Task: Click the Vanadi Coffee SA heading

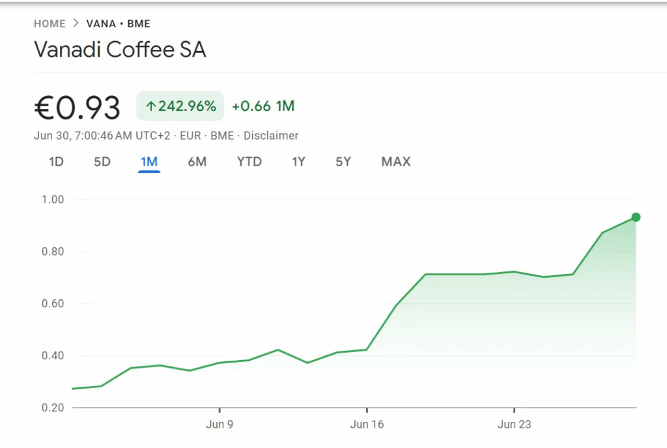Action: tap(120, 50)
